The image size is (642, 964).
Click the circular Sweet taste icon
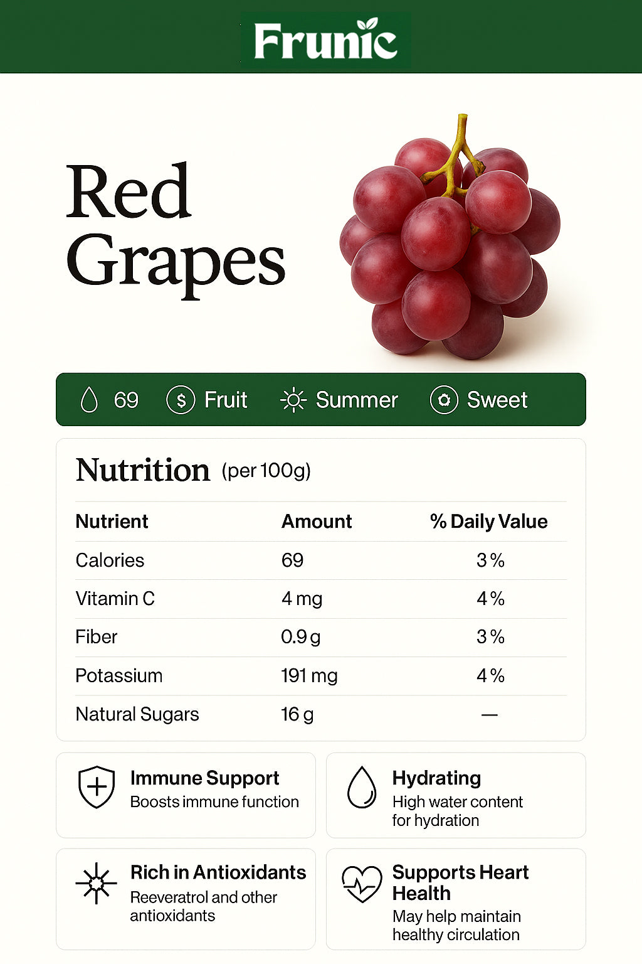[x=444, y=400]
